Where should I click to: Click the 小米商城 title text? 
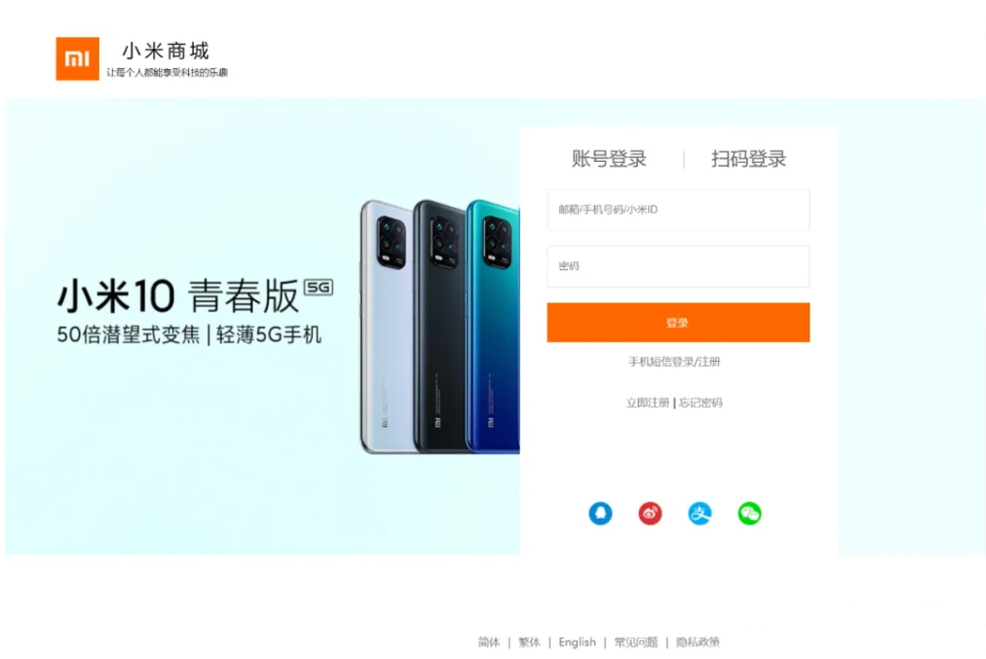(x=166, y=51)
